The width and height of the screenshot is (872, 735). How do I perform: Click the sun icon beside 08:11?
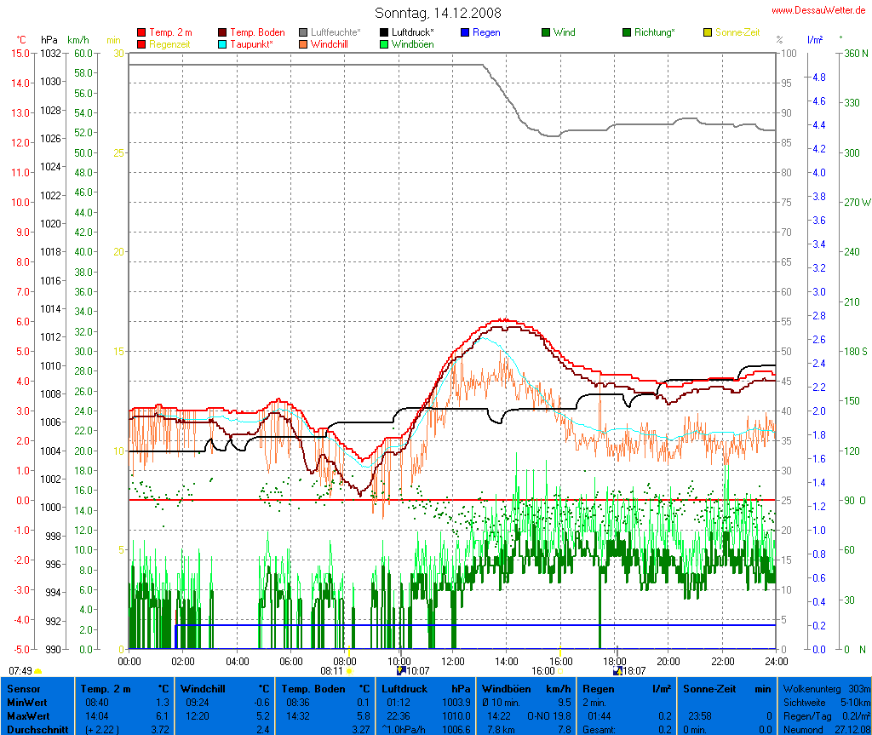tap(350, 671)
